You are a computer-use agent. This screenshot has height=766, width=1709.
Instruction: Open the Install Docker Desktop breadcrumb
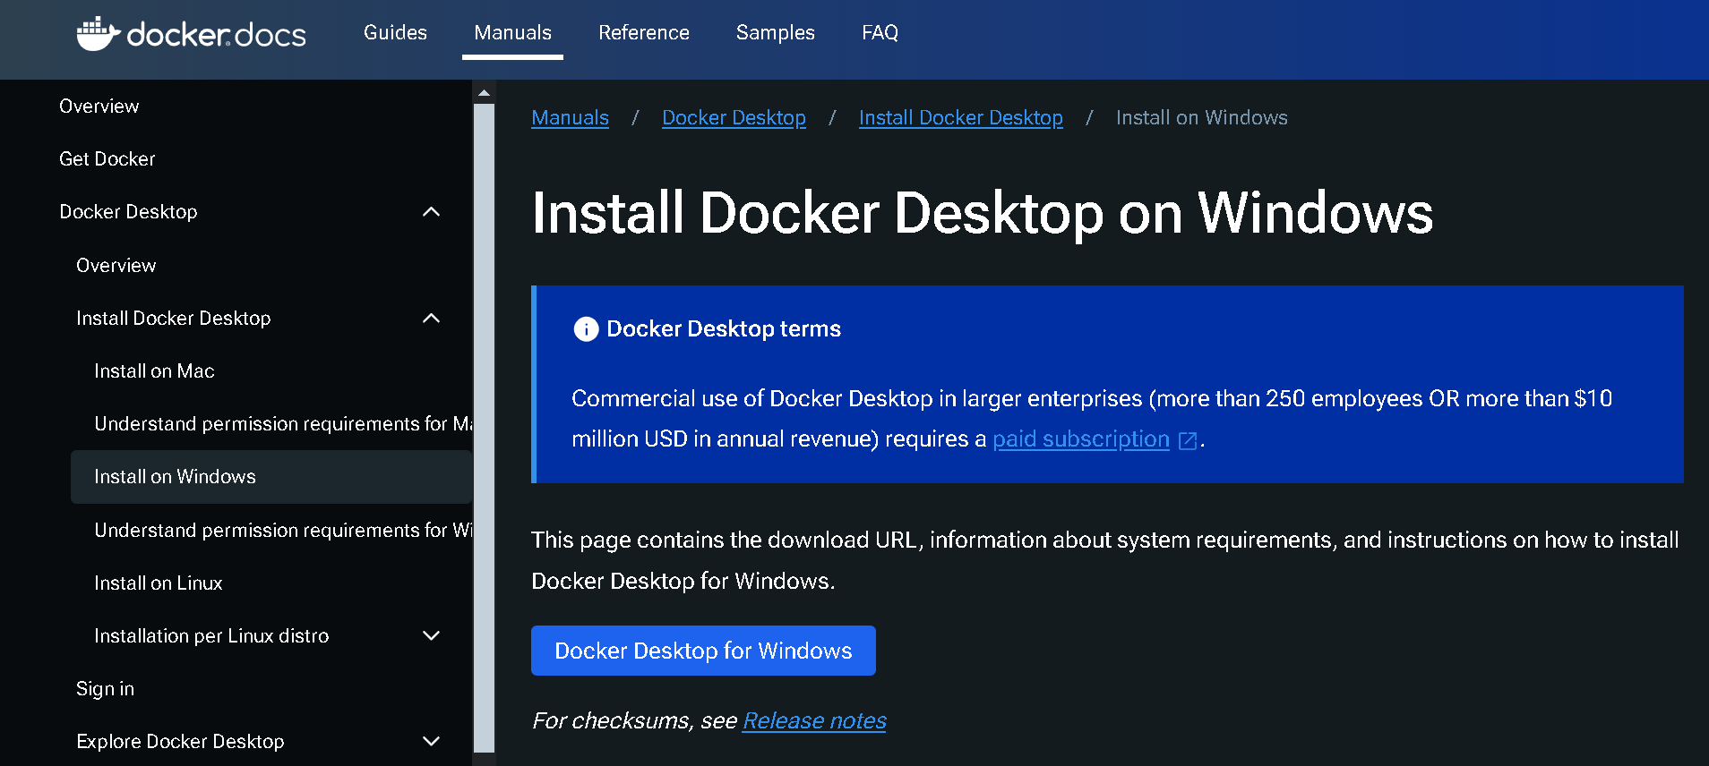click(961, 117)
